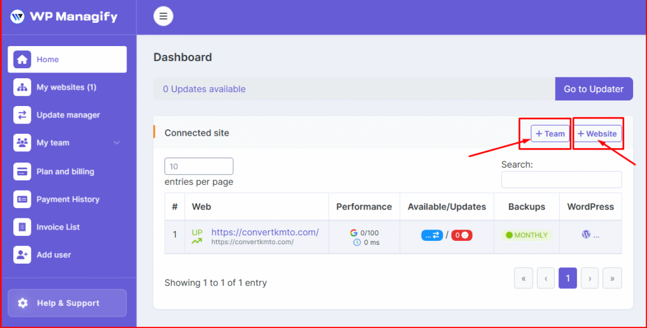
Task: Click the gray convertkmto.com URL subtext
Action: click(253, 242)
